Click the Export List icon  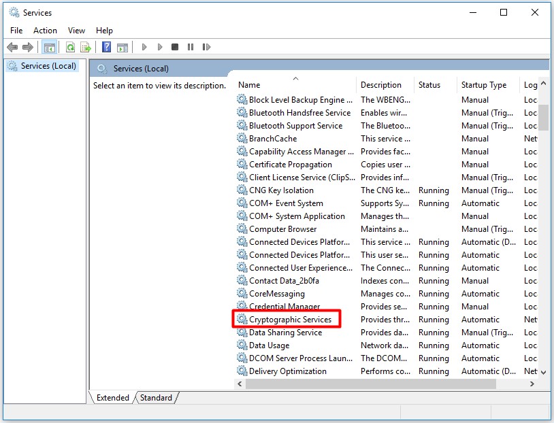pyautogui.click(x=85, y=46)
